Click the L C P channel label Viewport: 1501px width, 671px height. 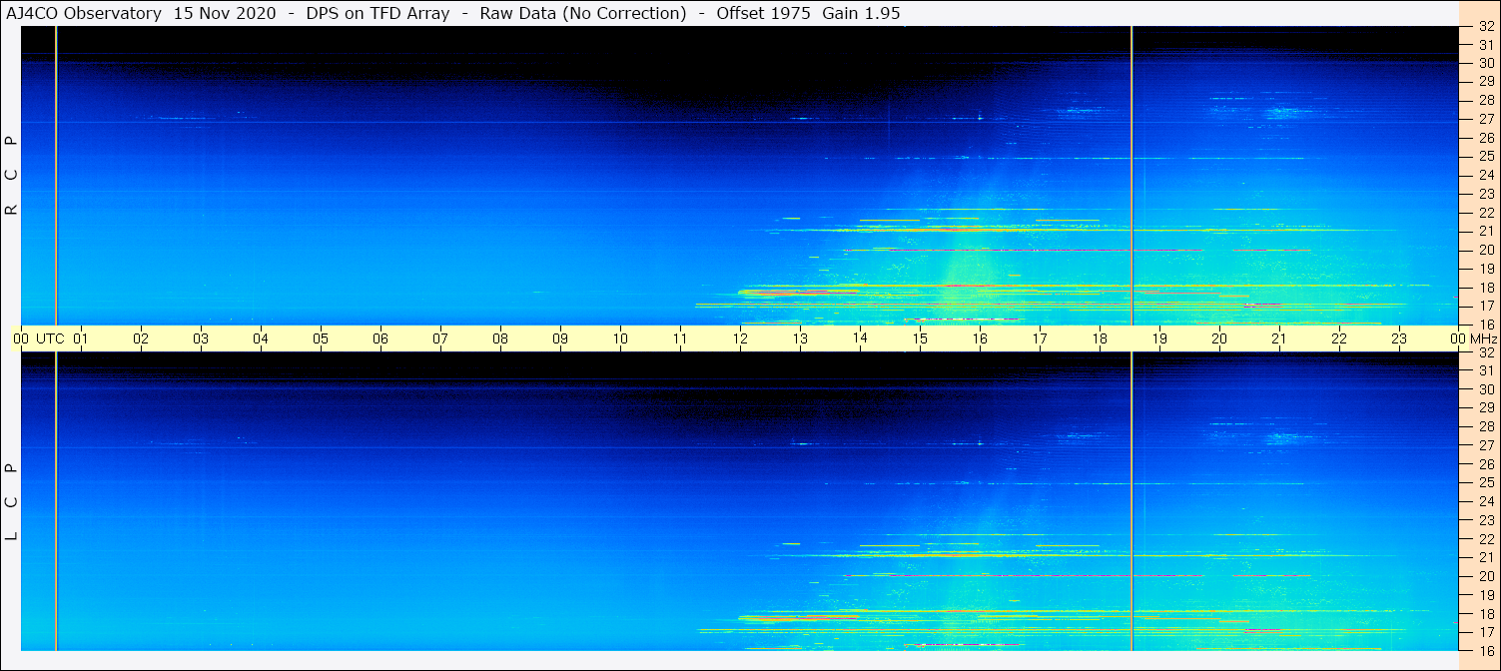[x=11, y=501]
